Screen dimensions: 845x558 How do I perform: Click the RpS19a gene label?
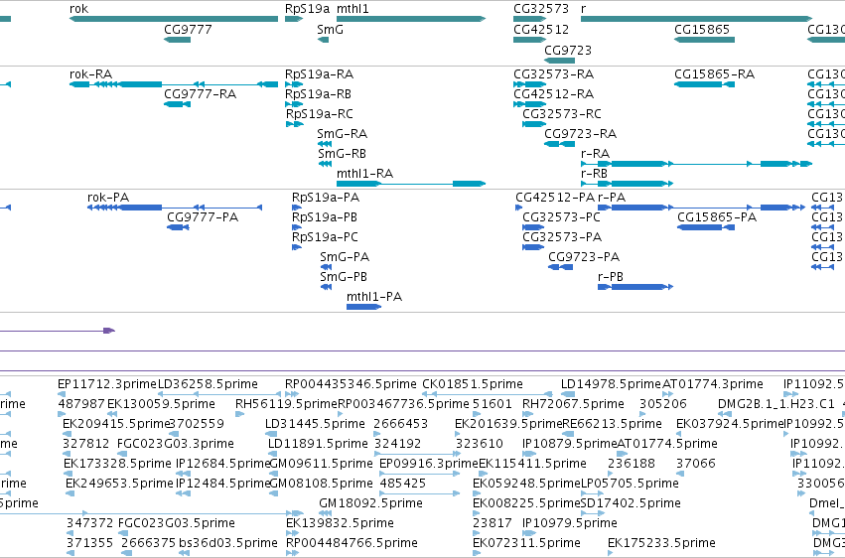click(x=307, y=9)
